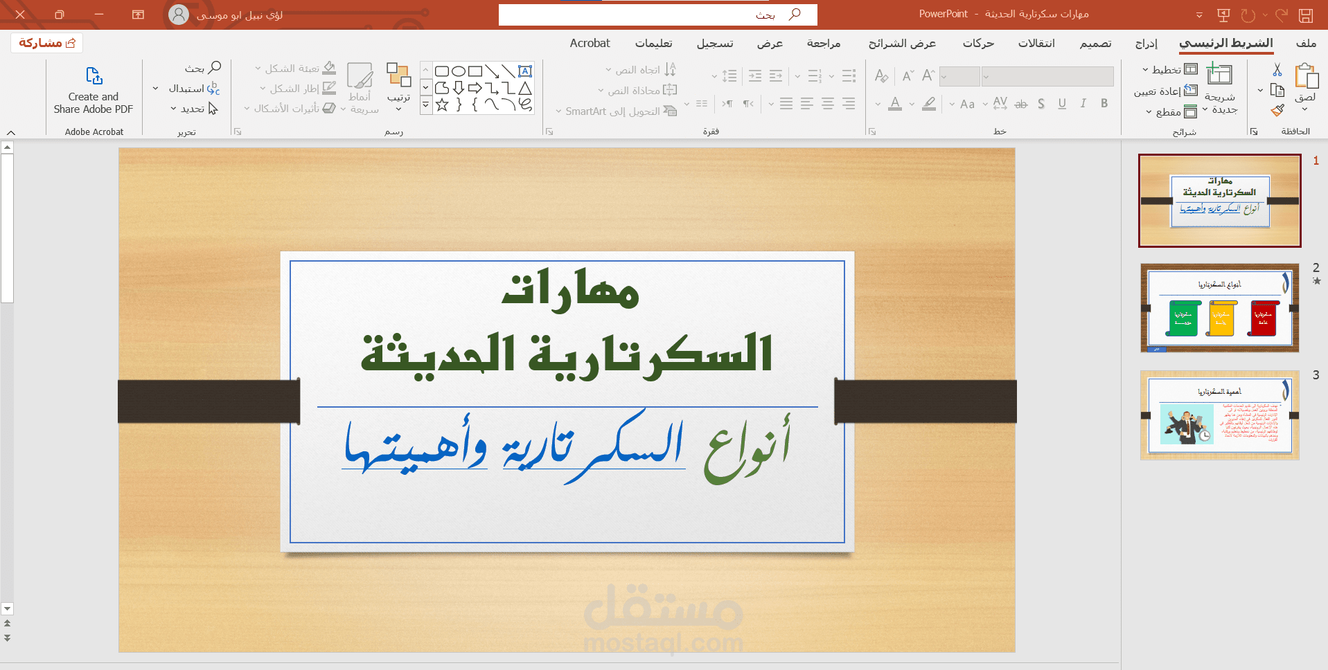Open the تخطيط layout dropdown
Viewport: 1328px width, 670px height.
[1170, 69]
